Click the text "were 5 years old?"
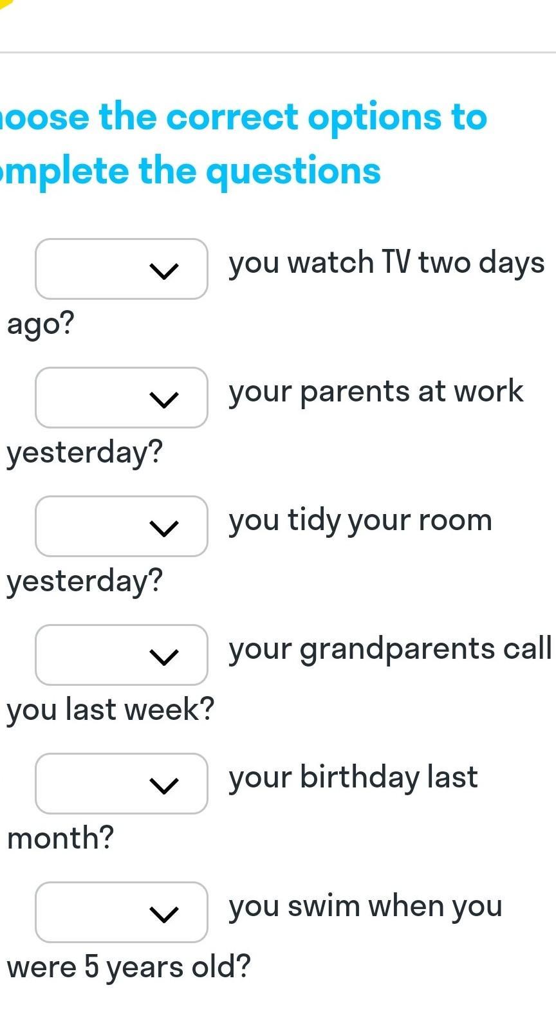 [129, 967]
